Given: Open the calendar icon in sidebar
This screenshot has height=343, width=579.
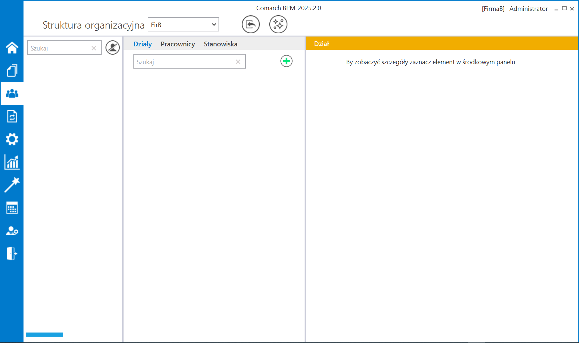Looking at the screenshot, I should [x=12, y=208].
